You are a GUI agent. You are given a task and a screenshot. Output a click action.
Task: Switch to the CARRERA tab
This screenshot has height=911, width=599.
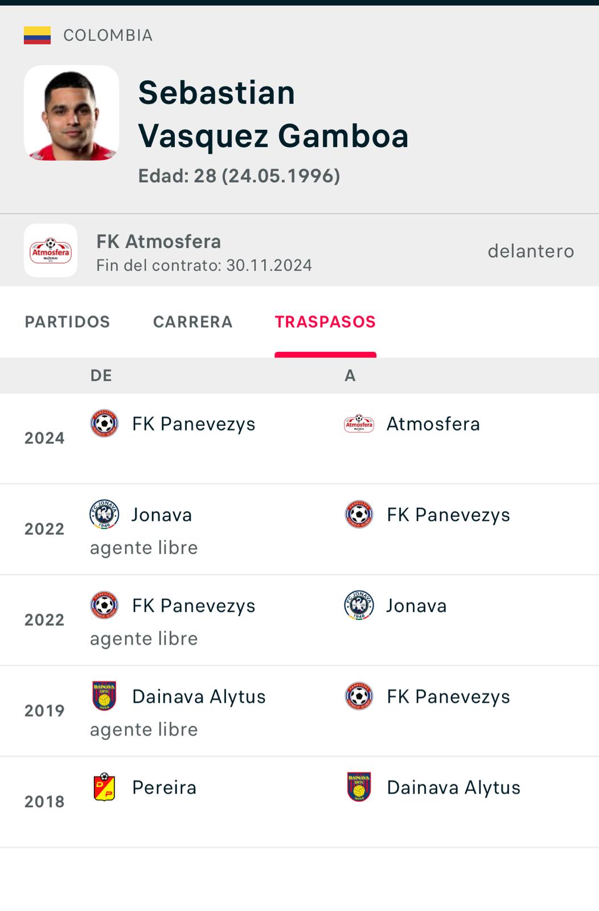pyautogui.click(x=193, y=322)
